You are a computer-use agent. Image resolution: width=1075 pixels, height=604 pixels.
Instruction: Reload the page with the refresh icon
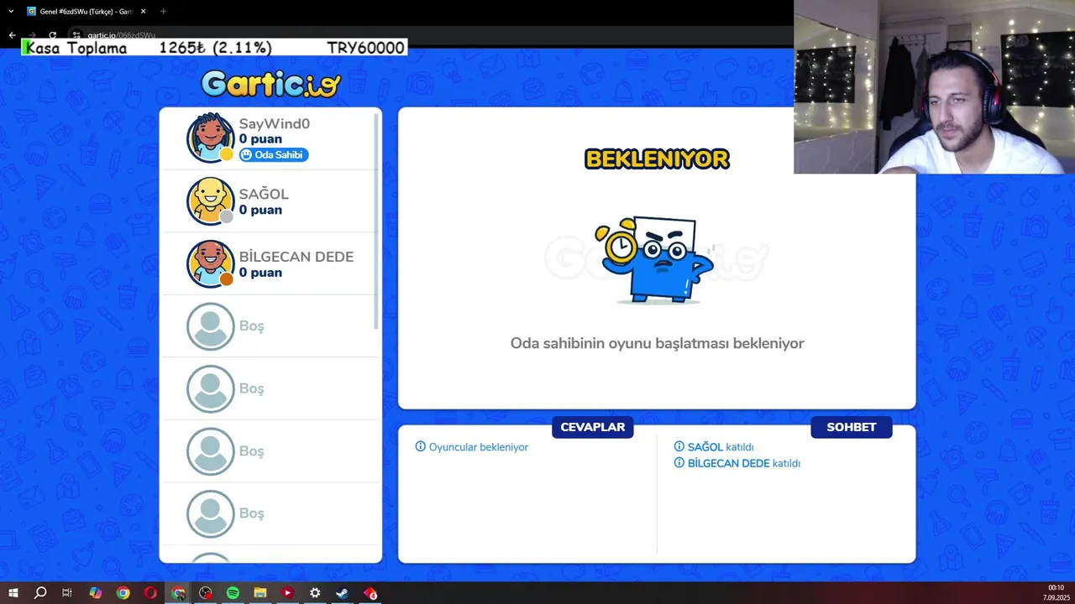pos(52,35)
